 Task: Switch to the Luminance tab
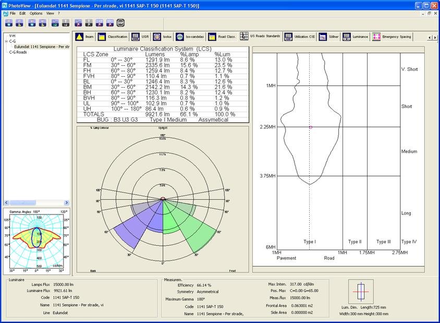356,37
